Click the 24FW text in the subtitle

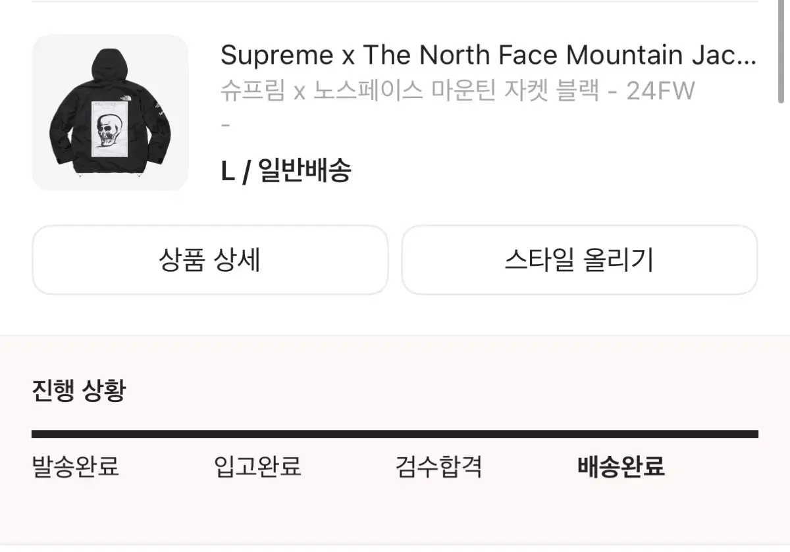coord(661,90)
